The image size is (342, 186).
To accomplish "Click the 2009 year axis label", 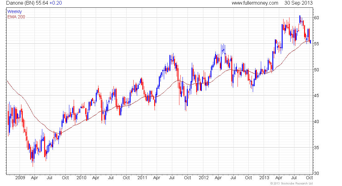I will click(x=20, y=178).
